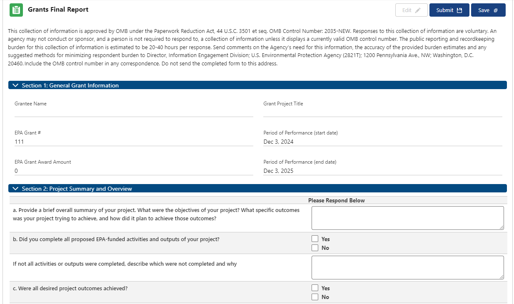Click the Period of Performance end date field
514x304 pixels.
pos(279,171)
